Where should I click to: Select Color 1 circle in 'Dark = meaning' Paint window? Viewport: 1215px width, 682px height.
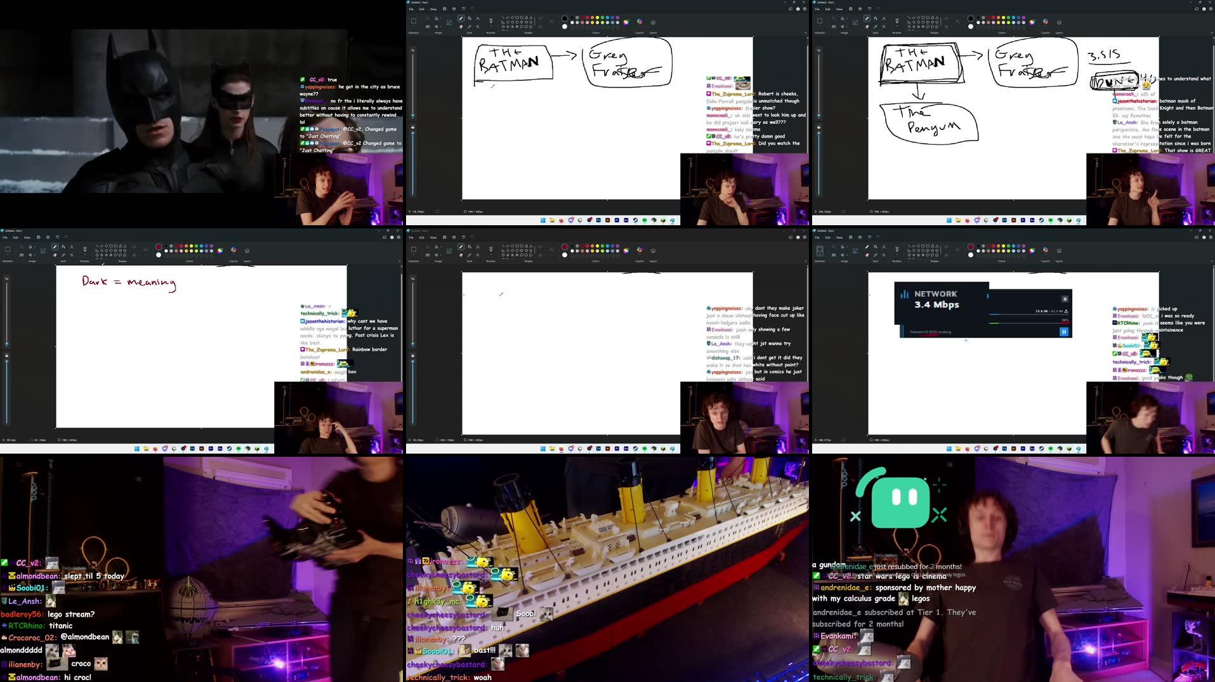tap(159, 247)
